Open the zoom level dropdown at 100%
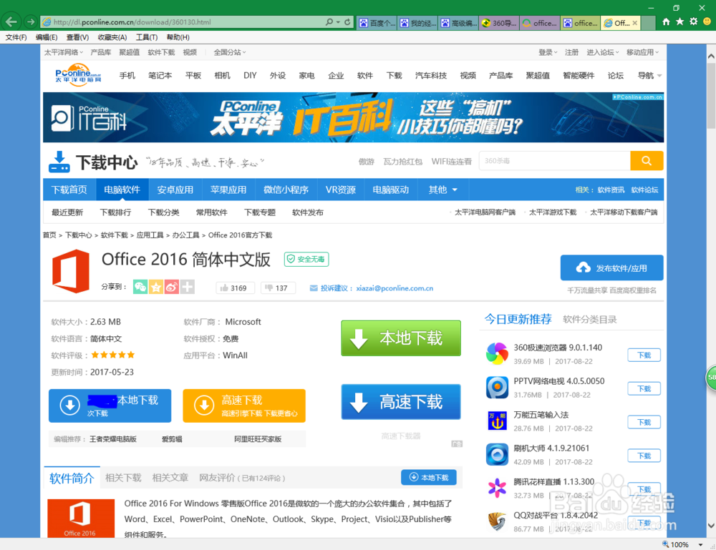716x550 pixels. click(700, 544)
